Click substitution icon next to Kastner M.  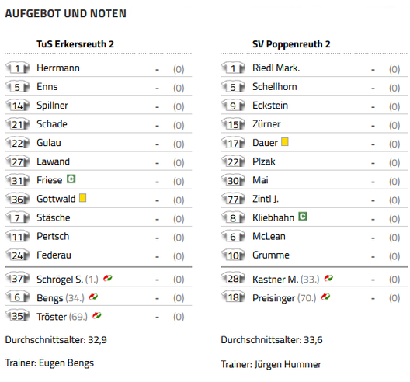coord(328,278)
